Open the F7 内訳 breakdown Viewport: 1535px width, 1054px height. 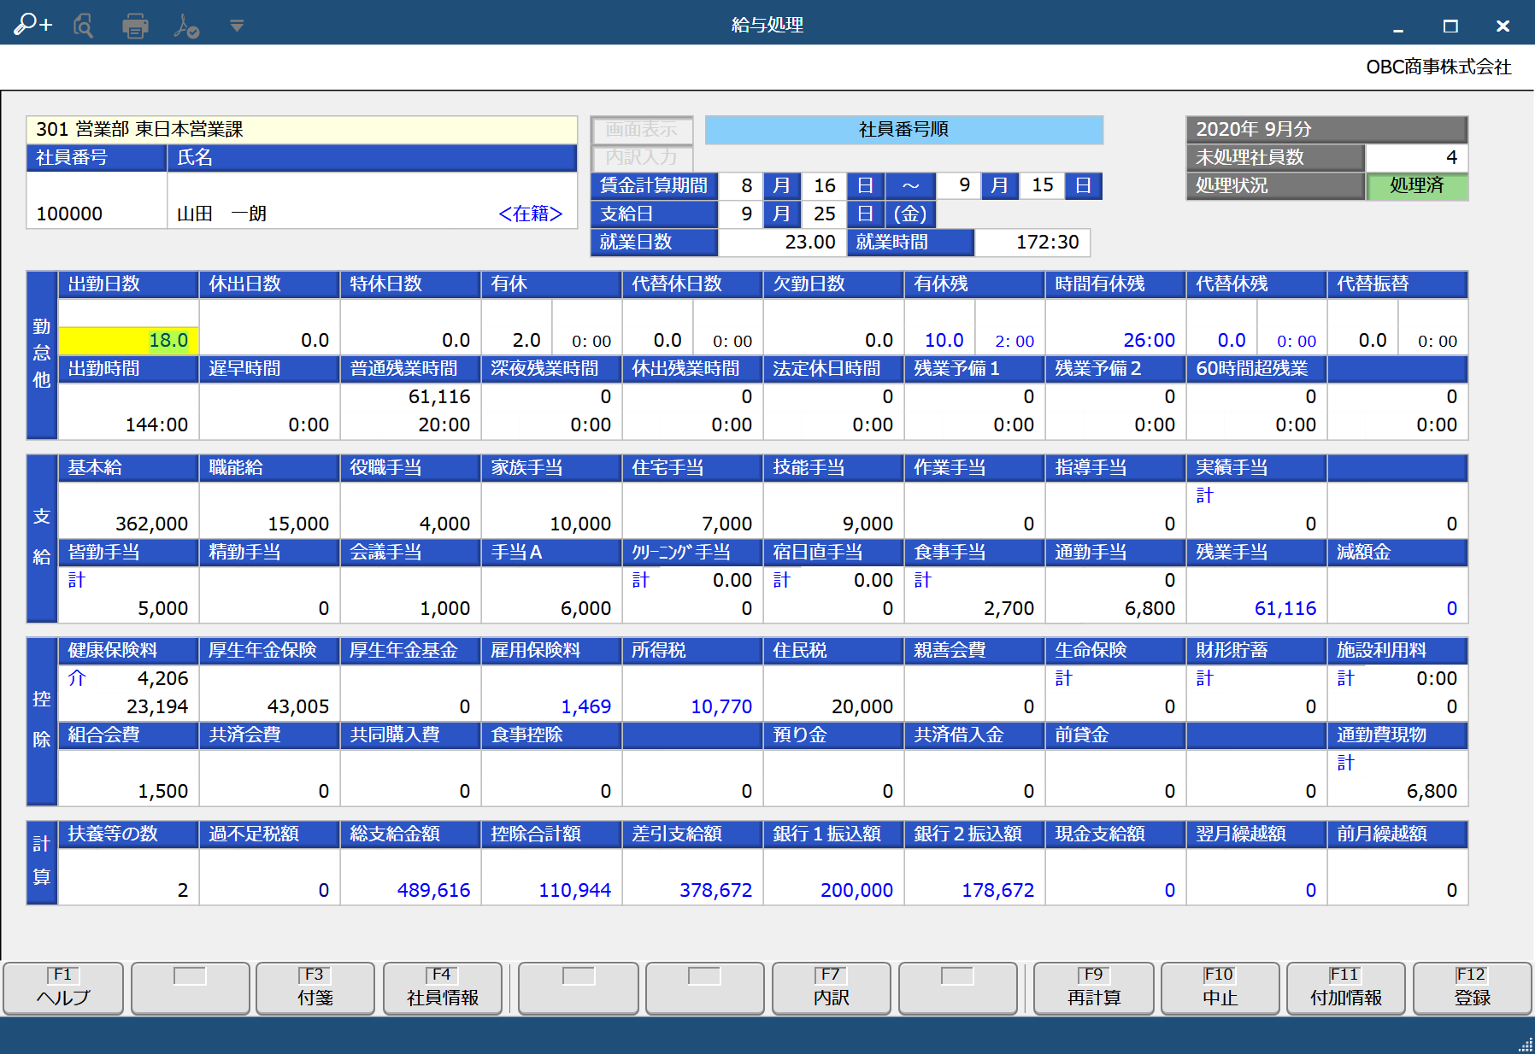(x=831, y=988)
